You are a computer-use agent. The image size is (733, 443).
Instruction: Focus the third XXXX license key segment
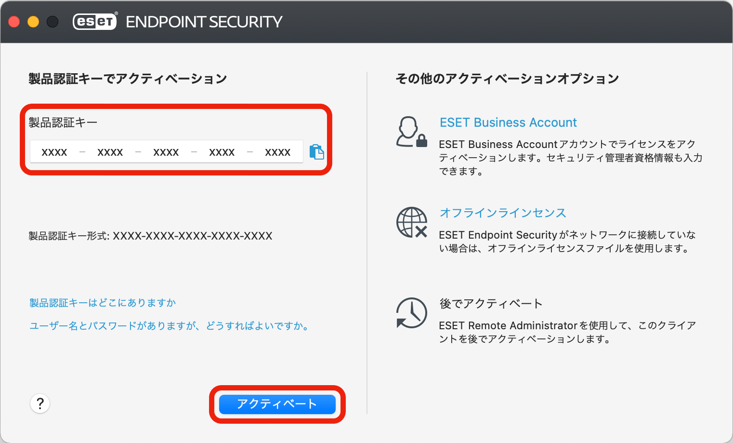[x=166, y=152]
